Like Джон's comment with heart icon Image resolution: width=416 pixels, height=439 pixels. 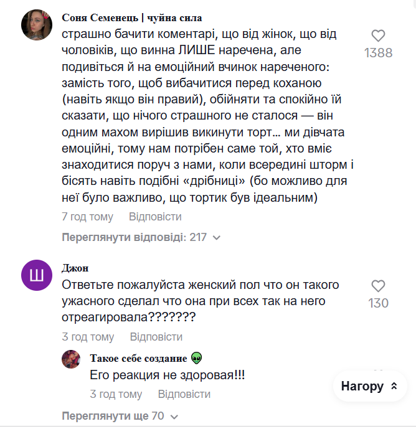378,286
